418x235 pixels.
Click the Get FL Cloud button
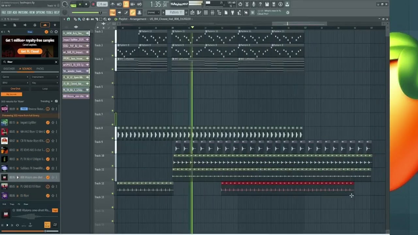[30, 51]
